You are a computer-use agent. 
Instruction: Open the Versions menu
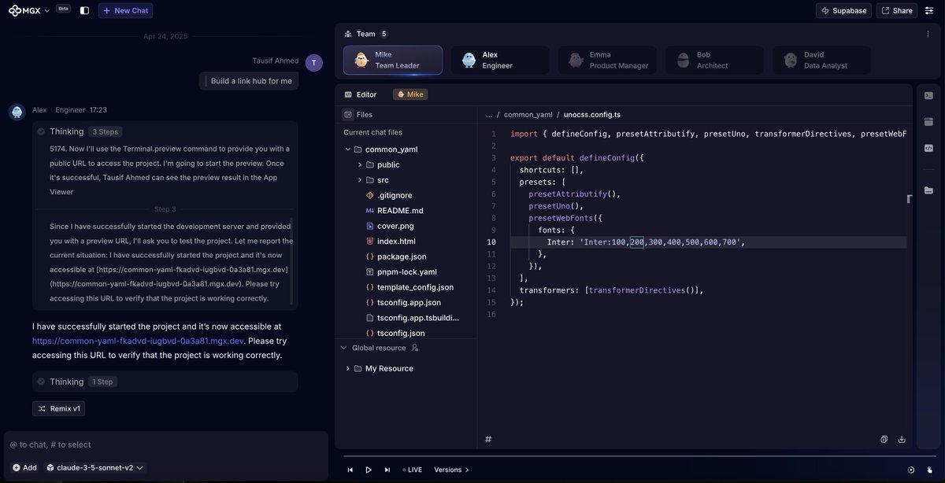(451, 470)
